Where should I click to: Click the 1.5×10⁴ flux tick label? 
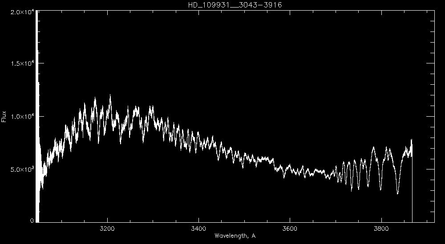point(22,63)
